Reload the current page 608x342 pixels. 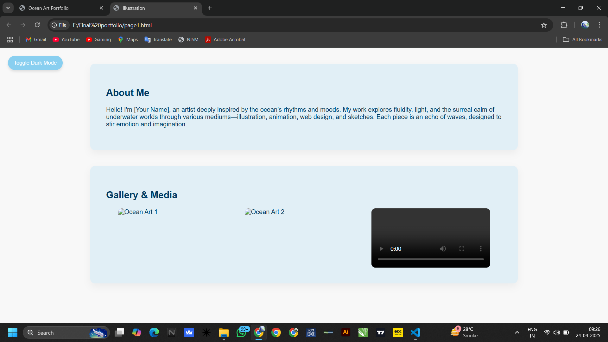37,25
